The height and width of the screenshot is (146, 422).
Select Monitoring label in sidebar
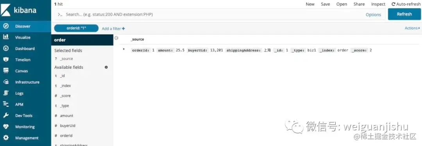[x=25, y=127]
